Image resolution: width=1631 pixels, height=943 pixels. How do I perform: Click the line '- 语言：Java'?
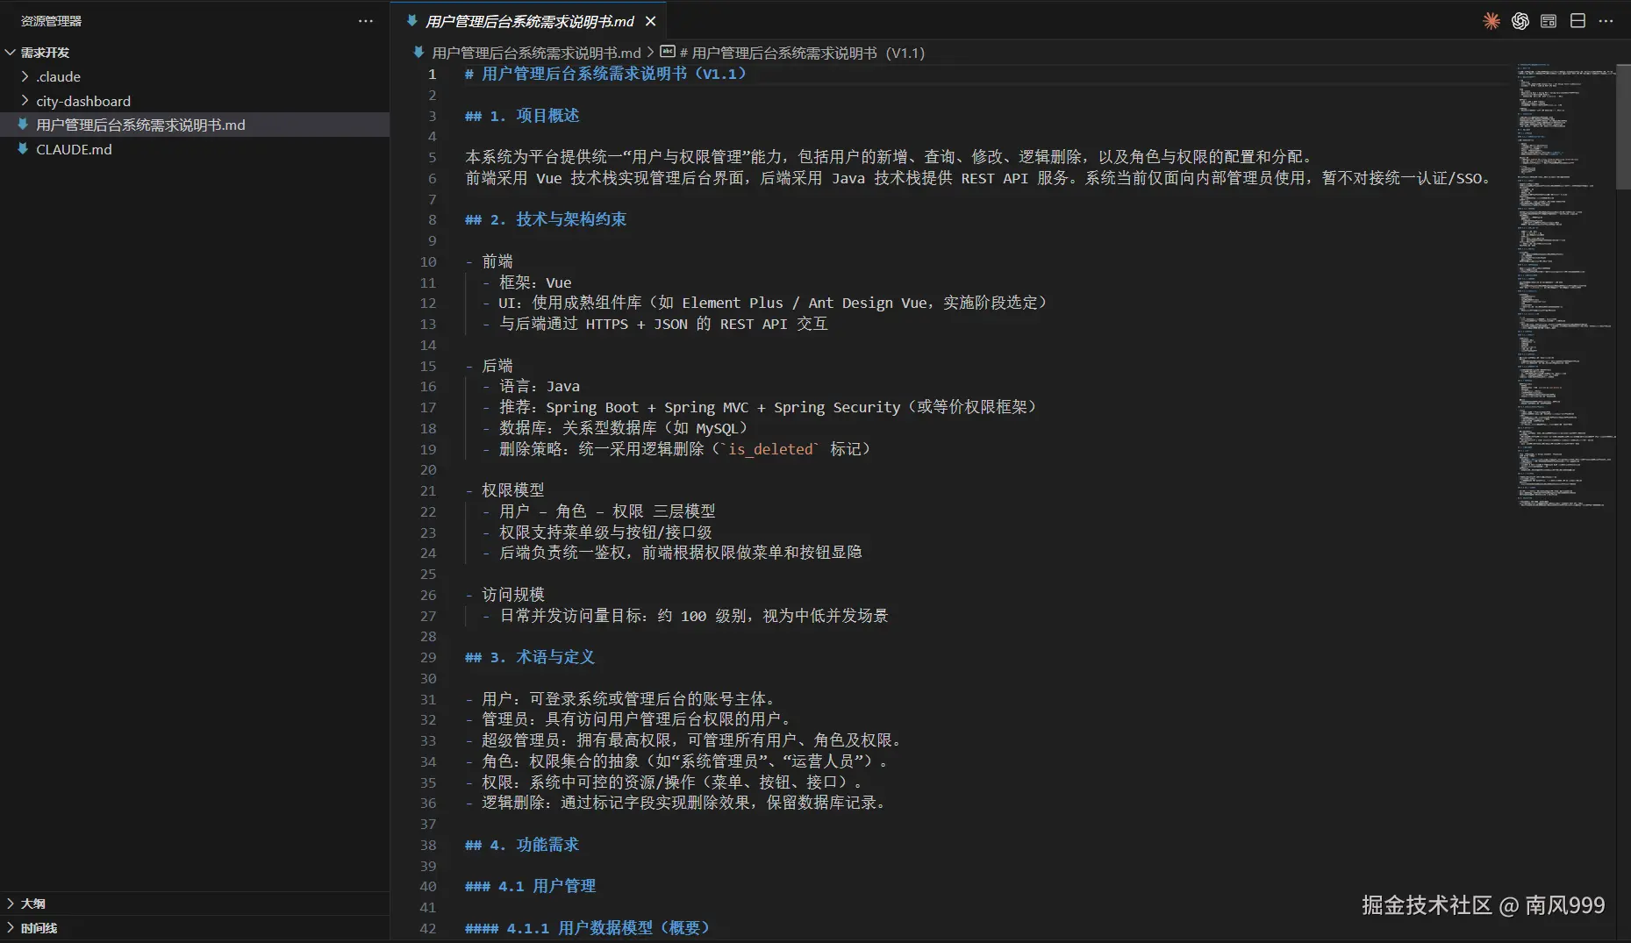[x=531, y=387]
